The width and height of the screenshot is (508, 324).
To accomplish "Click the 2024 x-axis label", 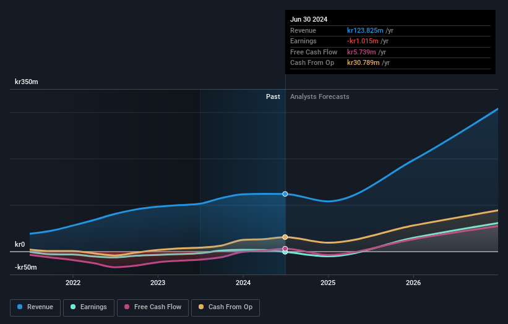I will coord(243,283).
